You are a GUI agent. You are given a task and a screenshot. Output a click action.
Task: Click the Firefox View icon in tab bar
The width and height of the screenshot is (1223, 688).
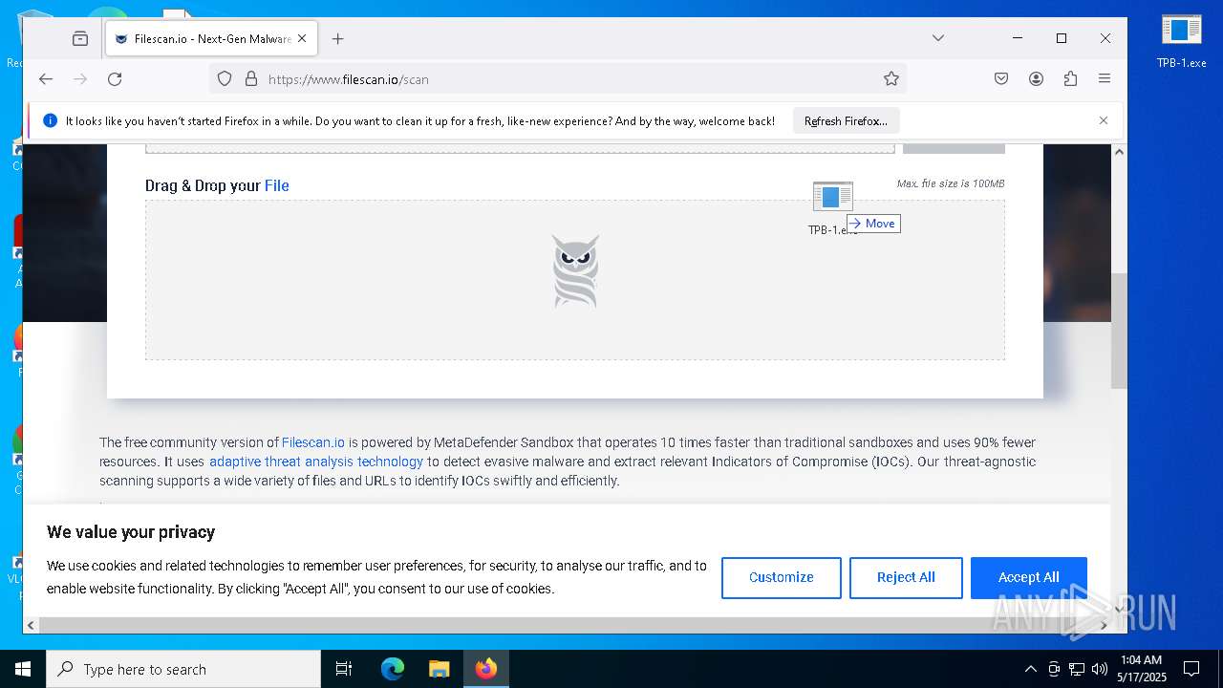click(80, 39)
